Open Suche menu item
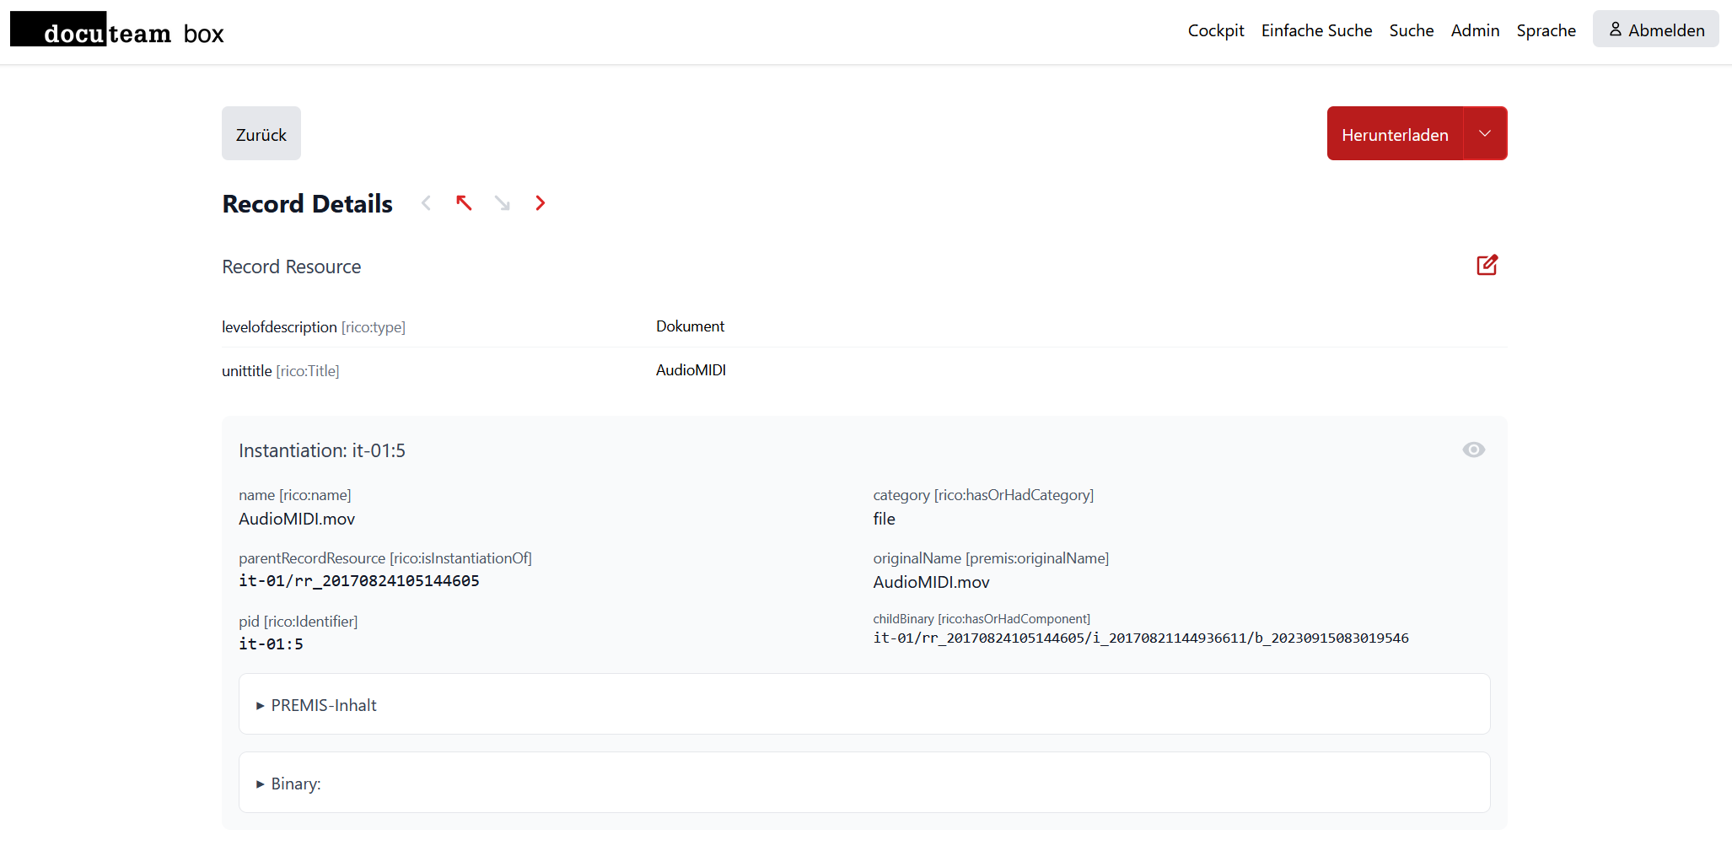The image size is (1732, 851). tap(1412, 30)
